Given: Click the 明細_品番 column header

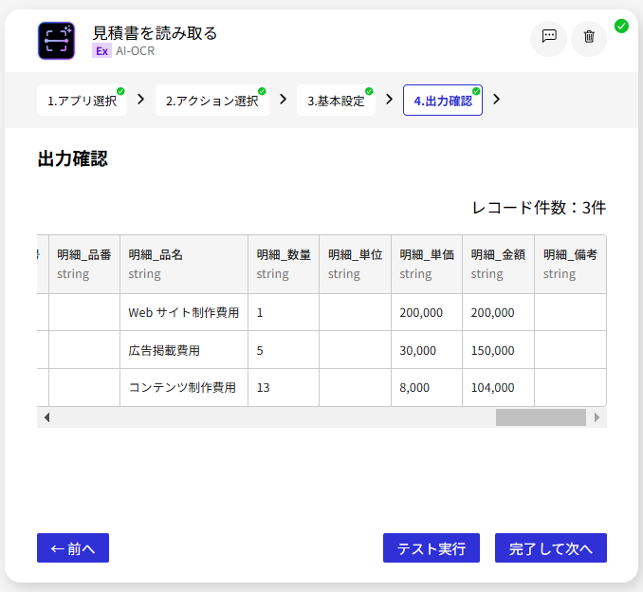Looking at the screenshot, I should (x=84, y=264).
